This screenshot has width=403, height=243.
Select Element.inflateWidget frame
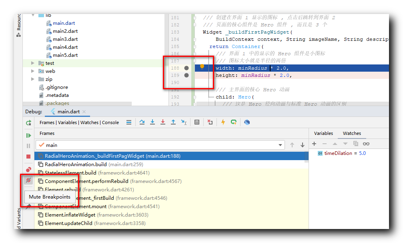pyautogui.click(x=171, y=215)
